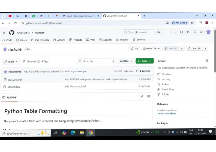Expand the Star lists dropdown arrow
216x152 pixels.
click(206, 48)
